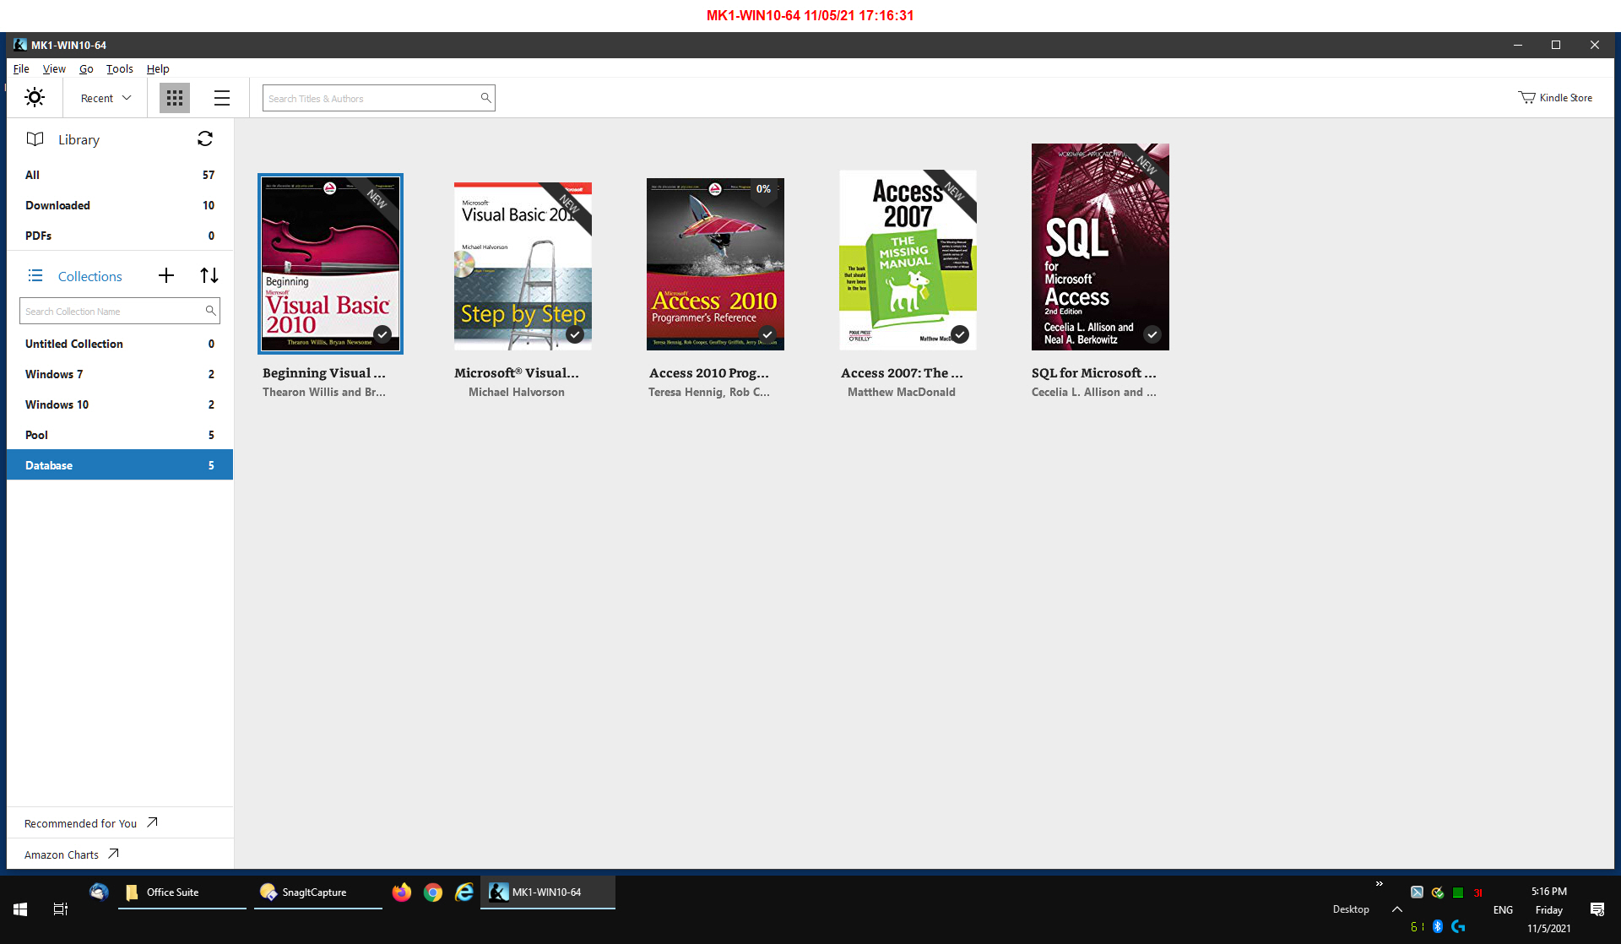Open the Tools menu
Image resolution: width=1621 pixels, height=944 pixels.
[x=119, y=68]
